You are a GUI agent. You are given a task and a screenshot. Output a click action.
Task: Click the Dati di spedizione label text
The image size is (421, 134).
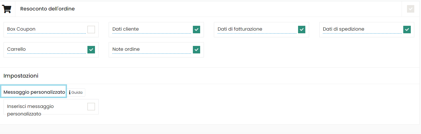[x=344, y=29]
